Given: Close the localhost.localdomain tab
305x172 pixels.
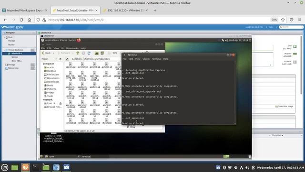Looking at the screenshot, I should (x=96, y=11).
